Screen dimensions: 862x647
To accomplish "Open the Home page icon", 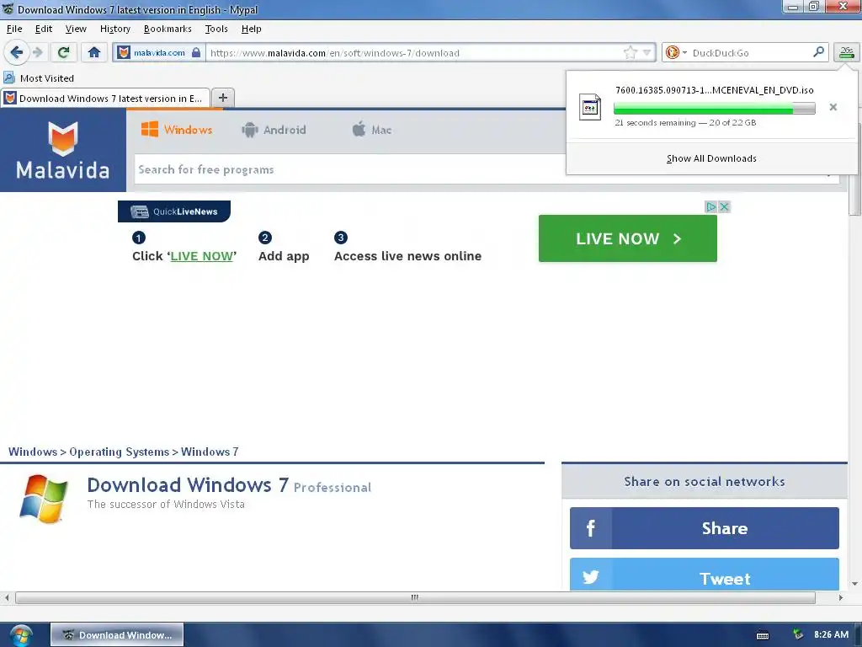I will coord(94,53).
